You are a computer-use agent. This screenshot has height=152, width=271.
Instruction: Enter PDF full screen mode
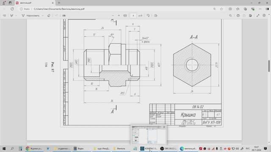258,16
